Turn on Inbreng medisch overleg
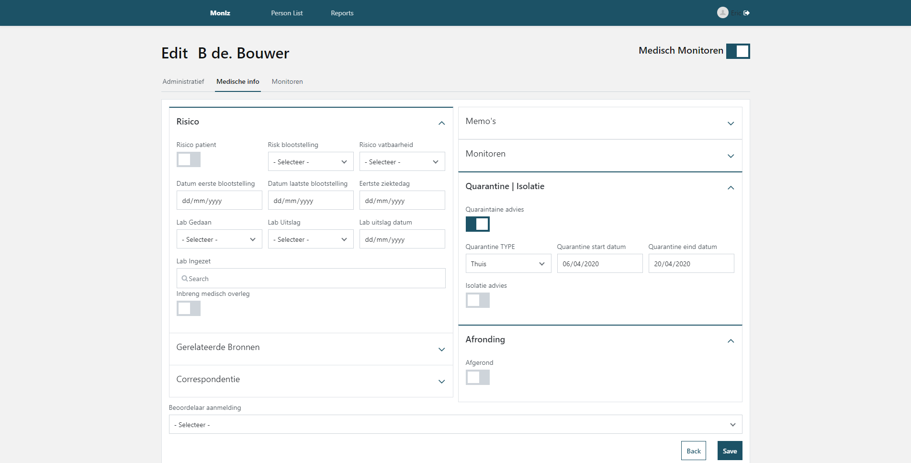Screen dimensions: 911x463 [x=189, y=308]
